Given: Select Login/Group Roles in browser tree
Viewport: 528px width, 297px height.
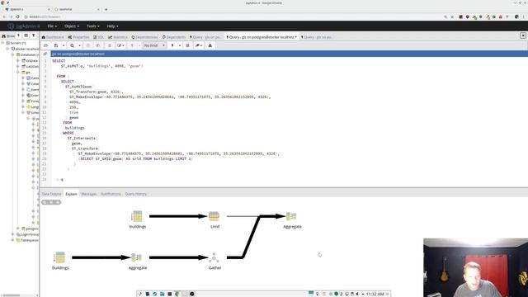Looking at the screenshot, I should 30,234.
